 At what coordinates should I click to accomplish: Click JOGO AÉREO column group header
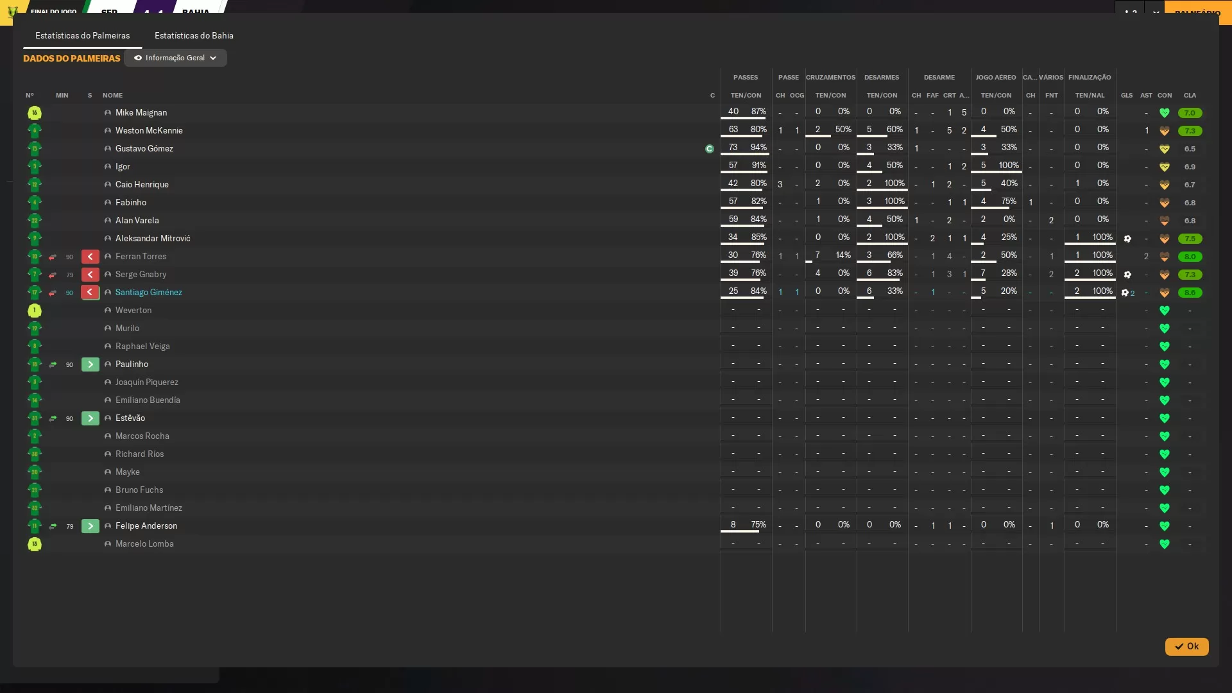click(x=996, y=78)
